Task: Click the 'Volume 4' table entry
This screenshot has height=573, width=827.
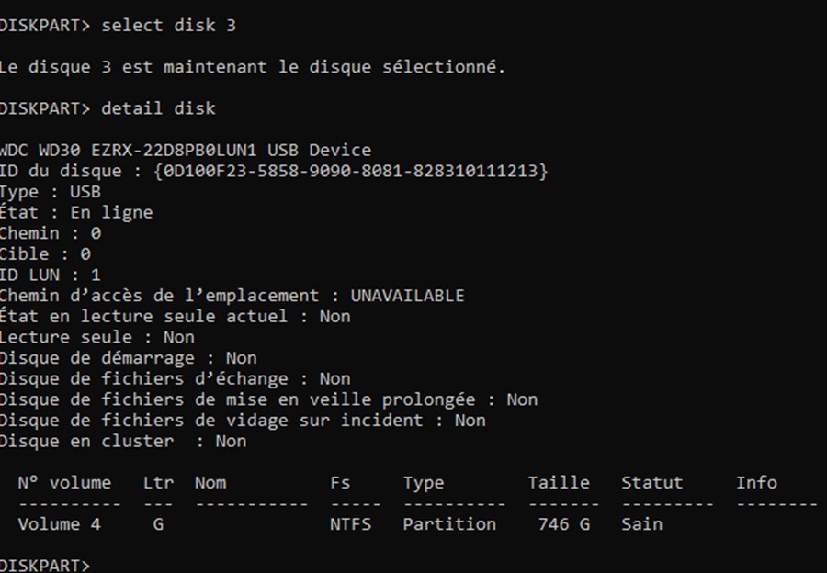Action: [59, 524]
